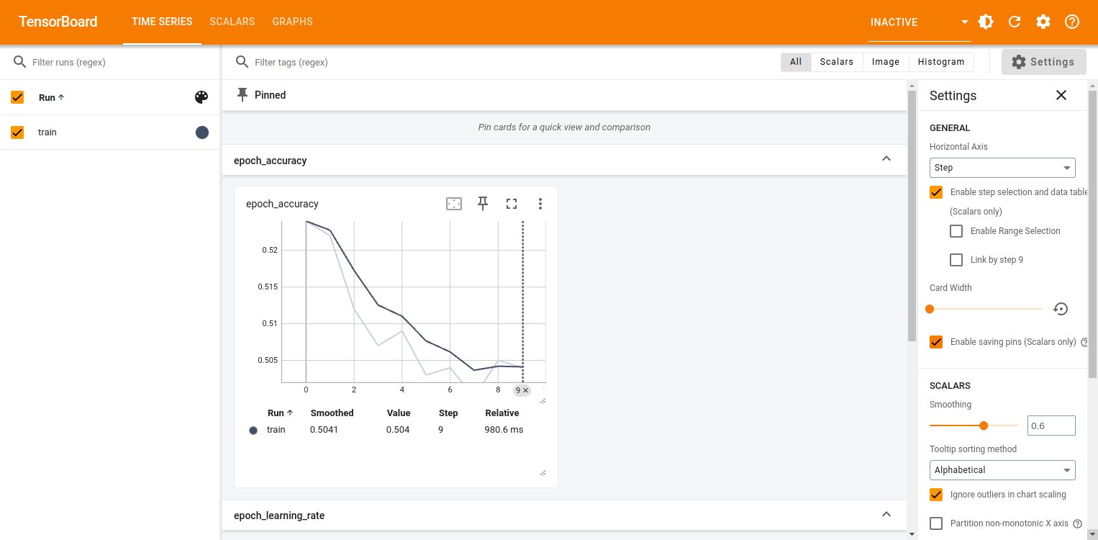Uncheck the train run checkbox
The width and height of the screenshot is (1098, 540).
tap(18, 132)
